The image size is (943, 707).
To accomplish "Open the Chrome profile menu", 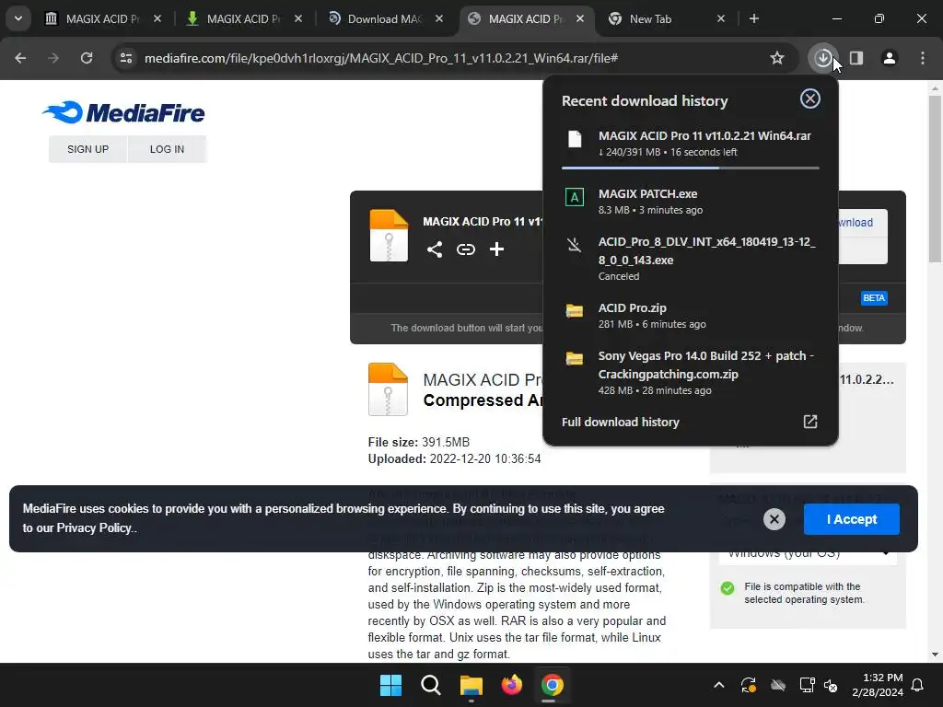I will (x=890, y=58).
